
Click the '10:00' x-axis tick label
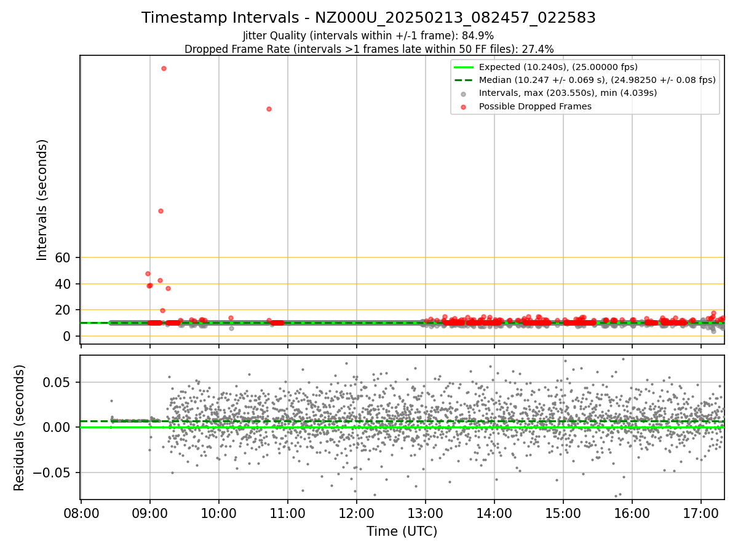[219, 513]
